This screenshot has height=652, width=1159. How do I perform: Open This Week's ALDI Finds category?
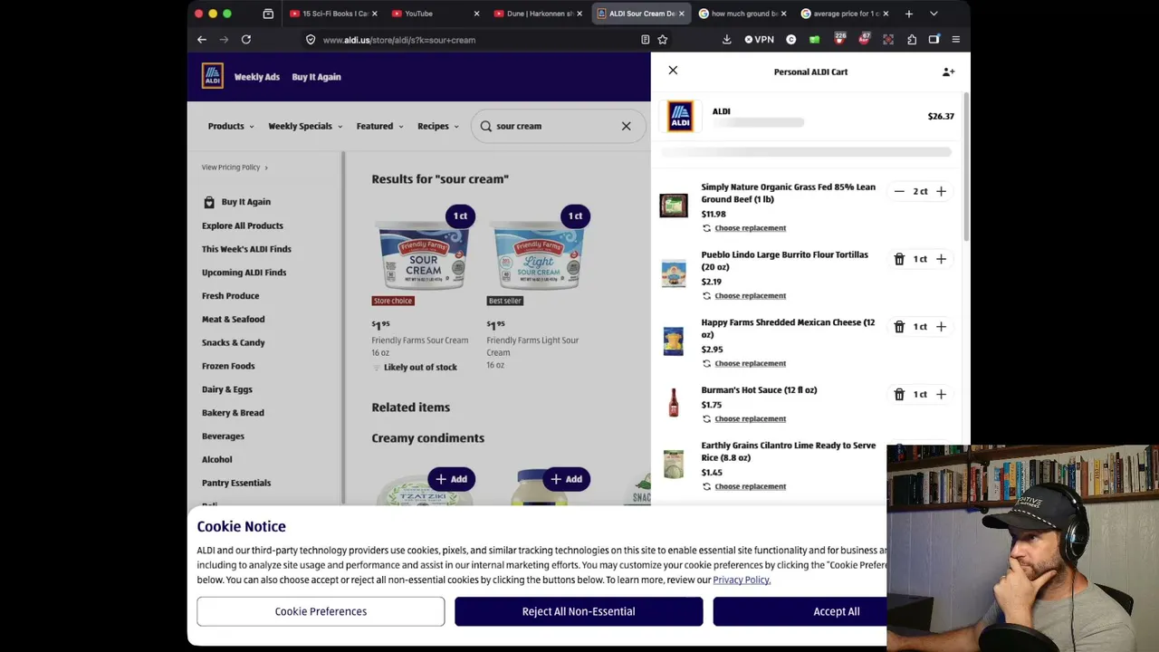tap(246, 249)
